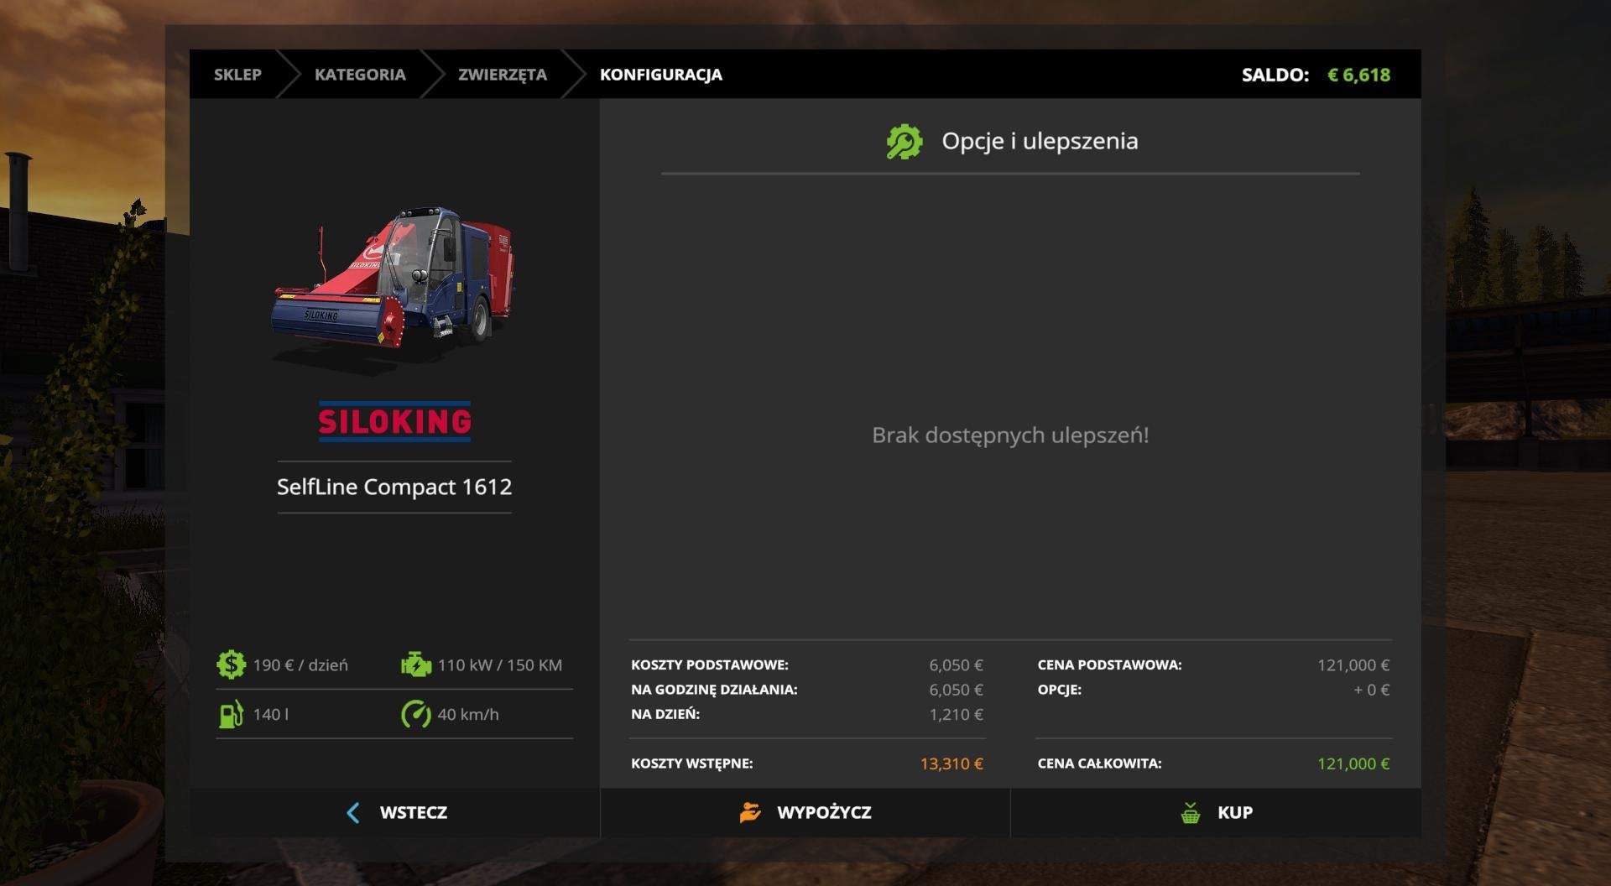This screenshot has width=1611, height=886.
Task: Click the green wrench options icon
Action: pos(905,141)
